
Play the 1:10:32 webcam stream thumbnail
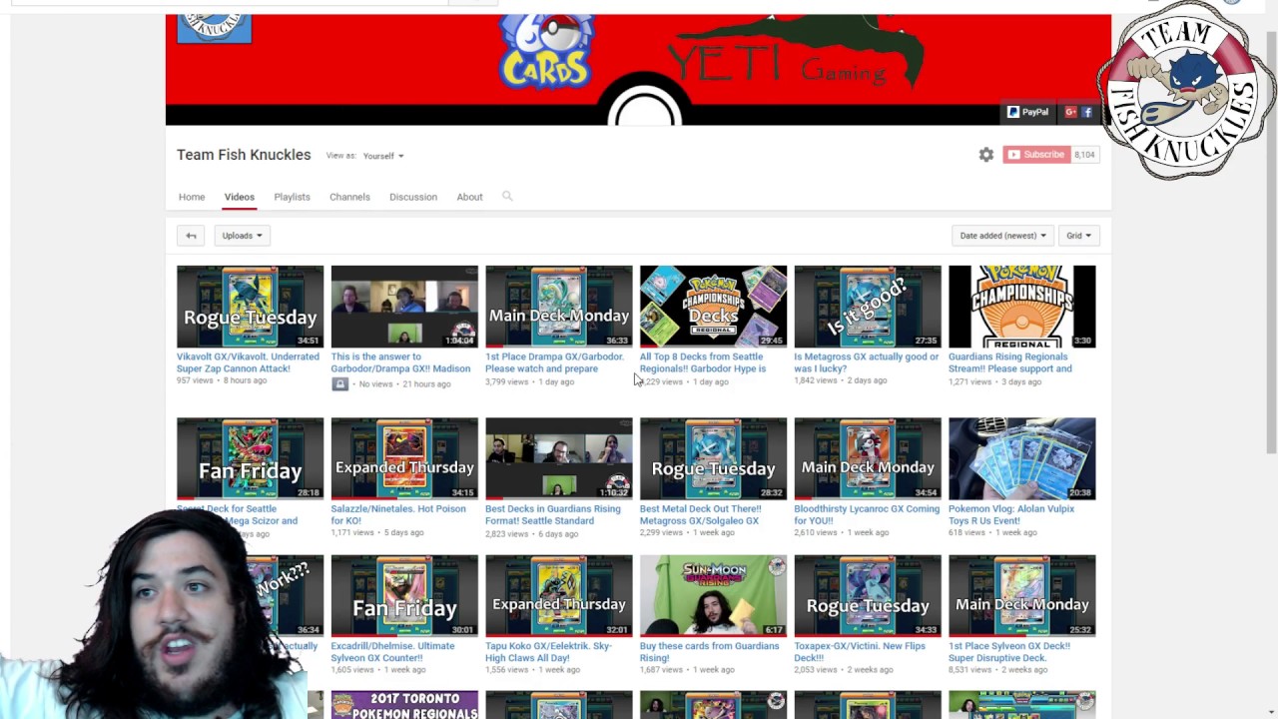coord(559,458)
